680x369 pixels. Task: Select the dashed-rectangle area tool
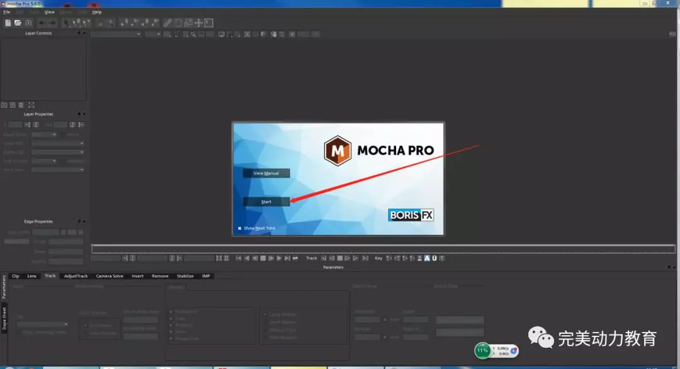209,23
